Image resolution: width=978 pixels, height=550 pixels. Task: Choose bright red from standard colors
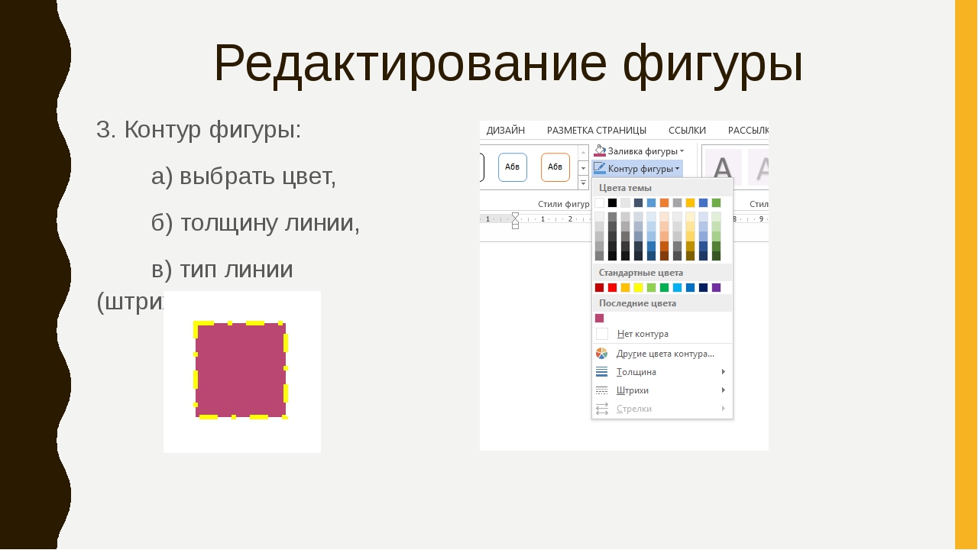click(x=613, y=287)
